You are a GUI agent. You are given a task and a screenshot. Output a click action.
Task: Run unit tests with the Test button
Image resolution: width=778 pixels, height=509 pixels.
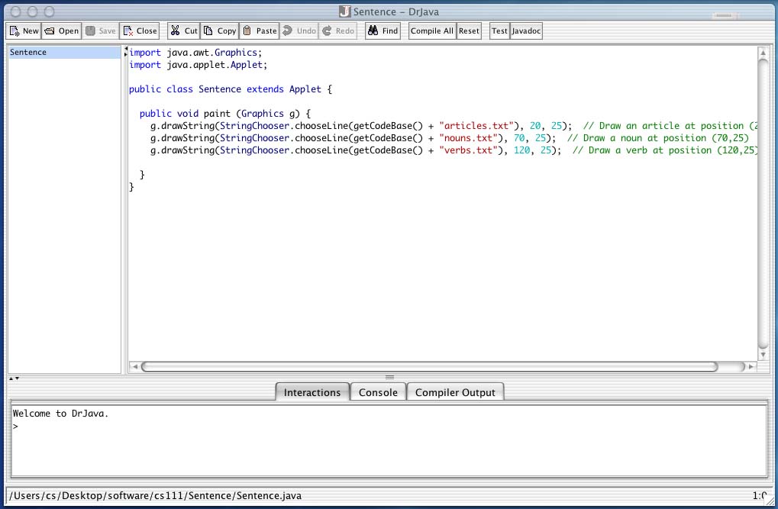click(x=499, y=31)
